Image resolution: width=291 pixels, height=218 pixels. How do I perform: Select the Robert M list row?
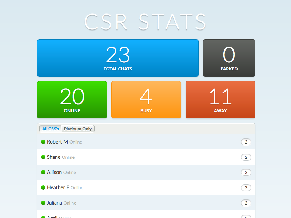pos(145,142)
